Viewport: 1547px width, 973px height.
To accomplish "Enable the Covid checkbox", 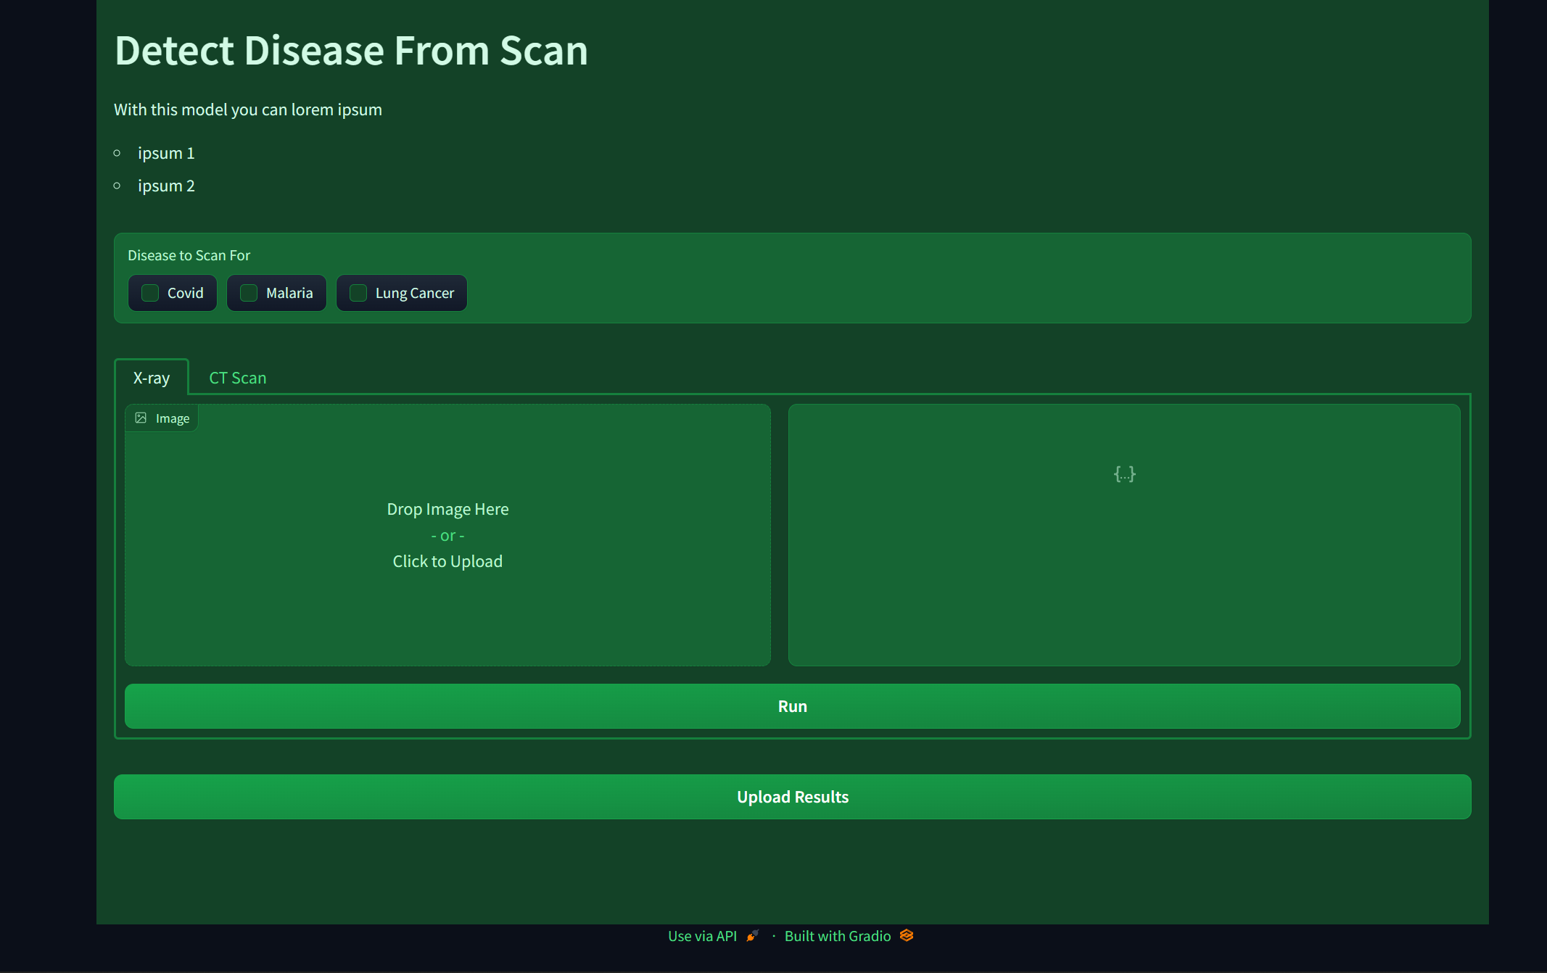I will pos(150,293).
